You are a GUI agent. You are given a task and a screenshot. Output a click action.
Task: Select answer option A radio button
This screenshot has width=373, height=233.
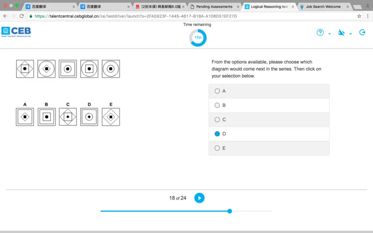coord(217,91)
